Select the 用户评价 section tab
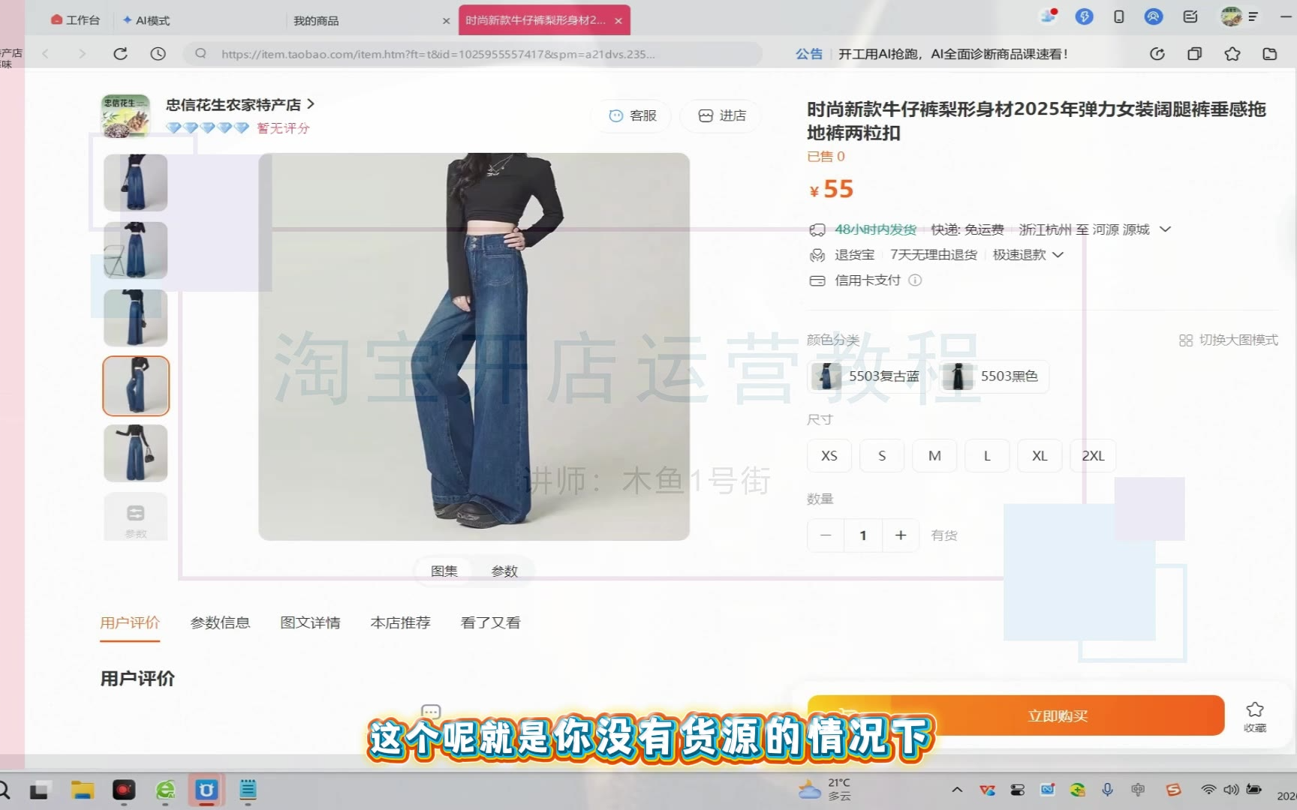Screen dimensions: 1297x810 pyautogui.click(x=130, y=622)
